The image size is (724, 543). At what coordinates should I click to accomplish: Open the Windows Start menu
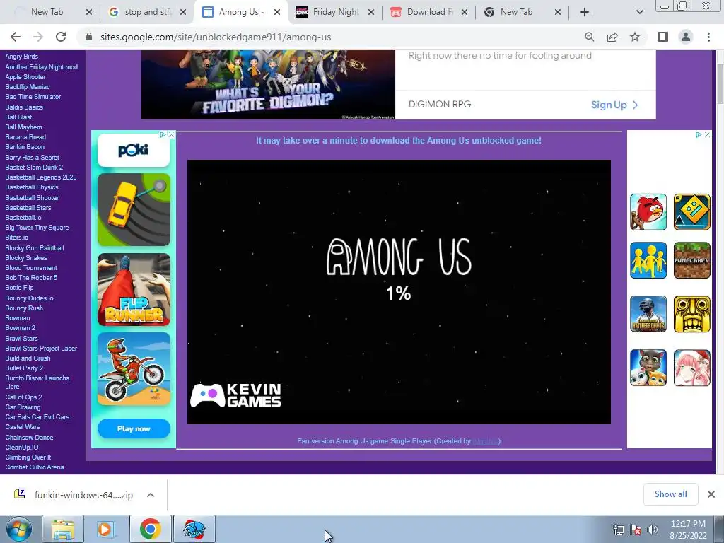pyautogui.click(x=19, y=529)
